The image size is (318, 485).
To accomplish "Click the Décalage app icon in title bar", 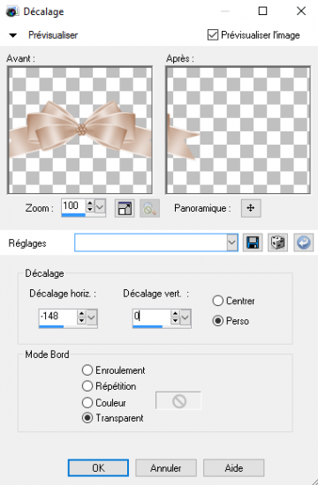I will [11, 11].
